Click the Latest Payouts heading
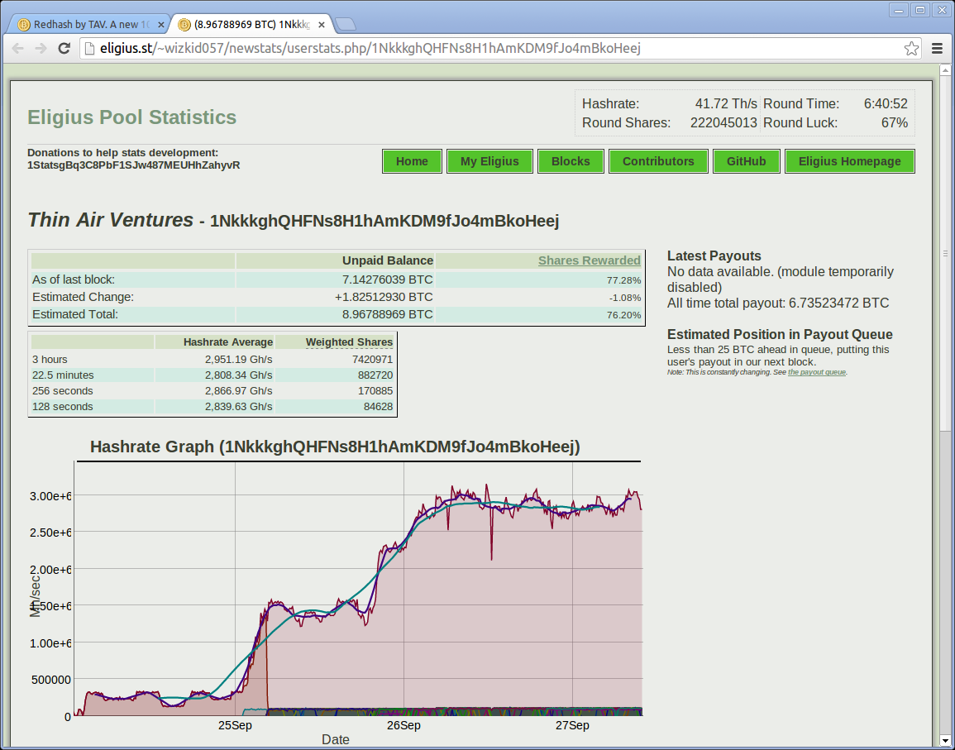Screen dimensions: 955x750 tap(714, 256)
